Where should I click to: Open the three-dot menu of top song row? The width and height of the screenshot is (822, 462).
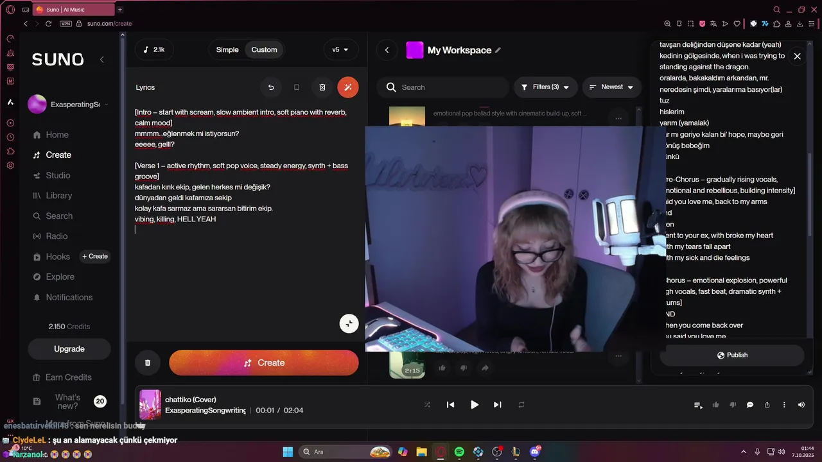pyautogui.click(x=618, y=118)
